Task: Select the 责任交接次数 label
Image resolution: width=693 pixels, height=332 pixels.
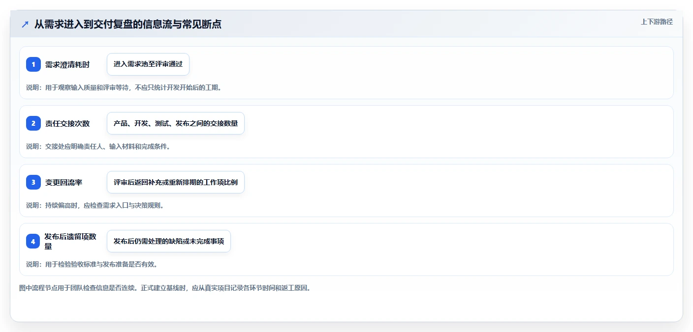Action: [67, 123]
